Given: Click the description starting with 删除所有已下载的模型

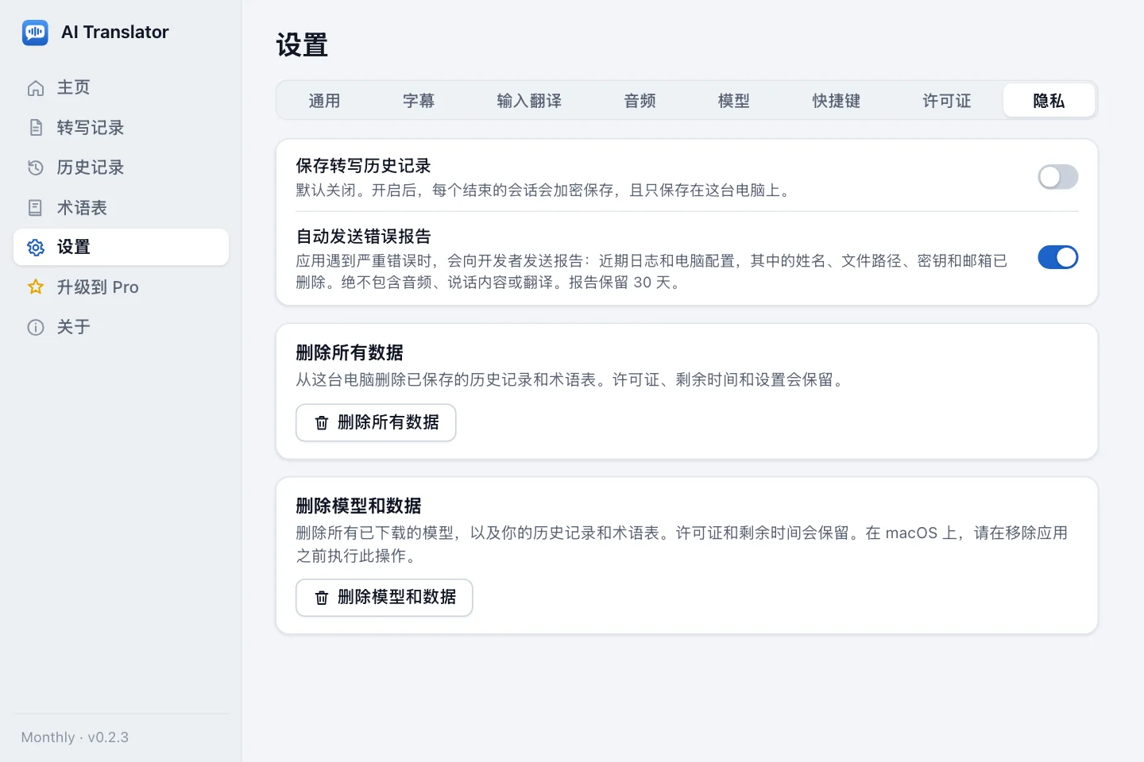Looking at the screenshot, I should pyautogui.click(x=682, y=545).
